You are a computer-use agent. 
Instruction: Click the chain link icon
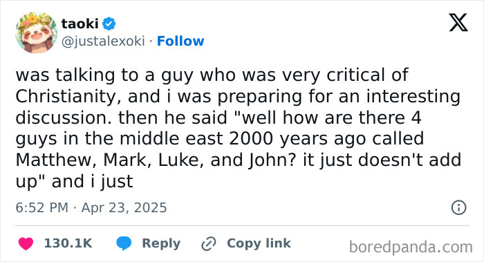tap(209, 243)
